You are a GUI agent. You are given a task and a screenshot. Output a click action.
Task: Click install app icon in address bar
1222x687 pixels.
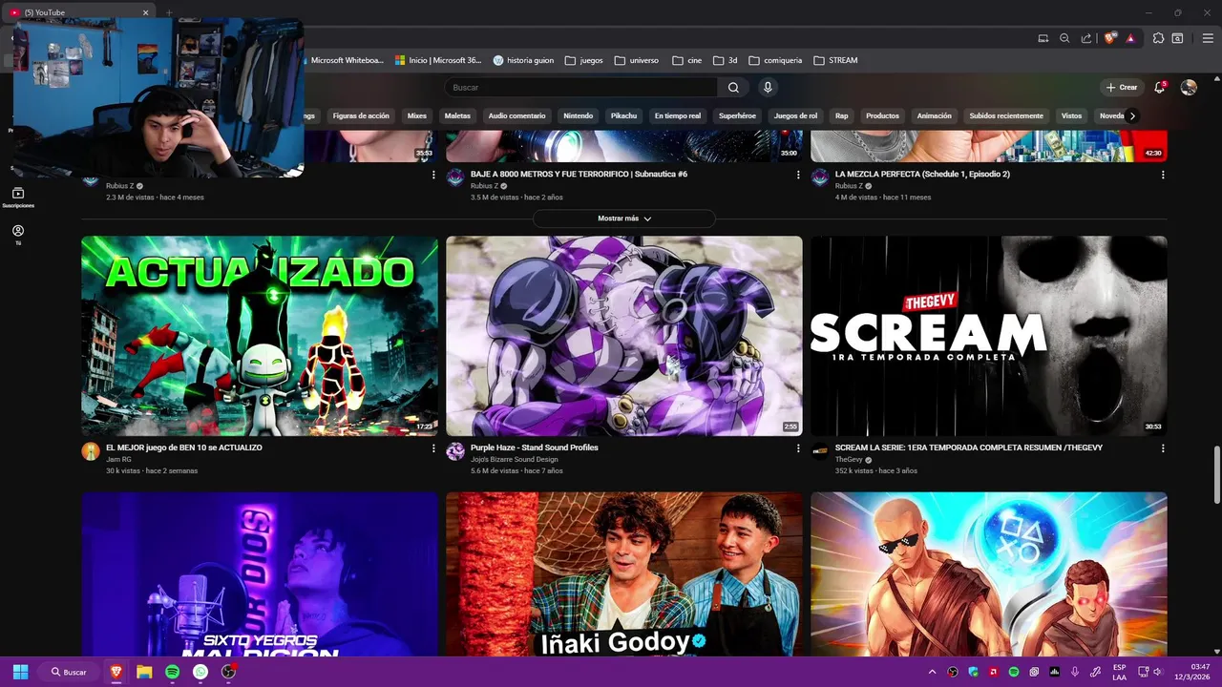click(x=1043, y=38)
